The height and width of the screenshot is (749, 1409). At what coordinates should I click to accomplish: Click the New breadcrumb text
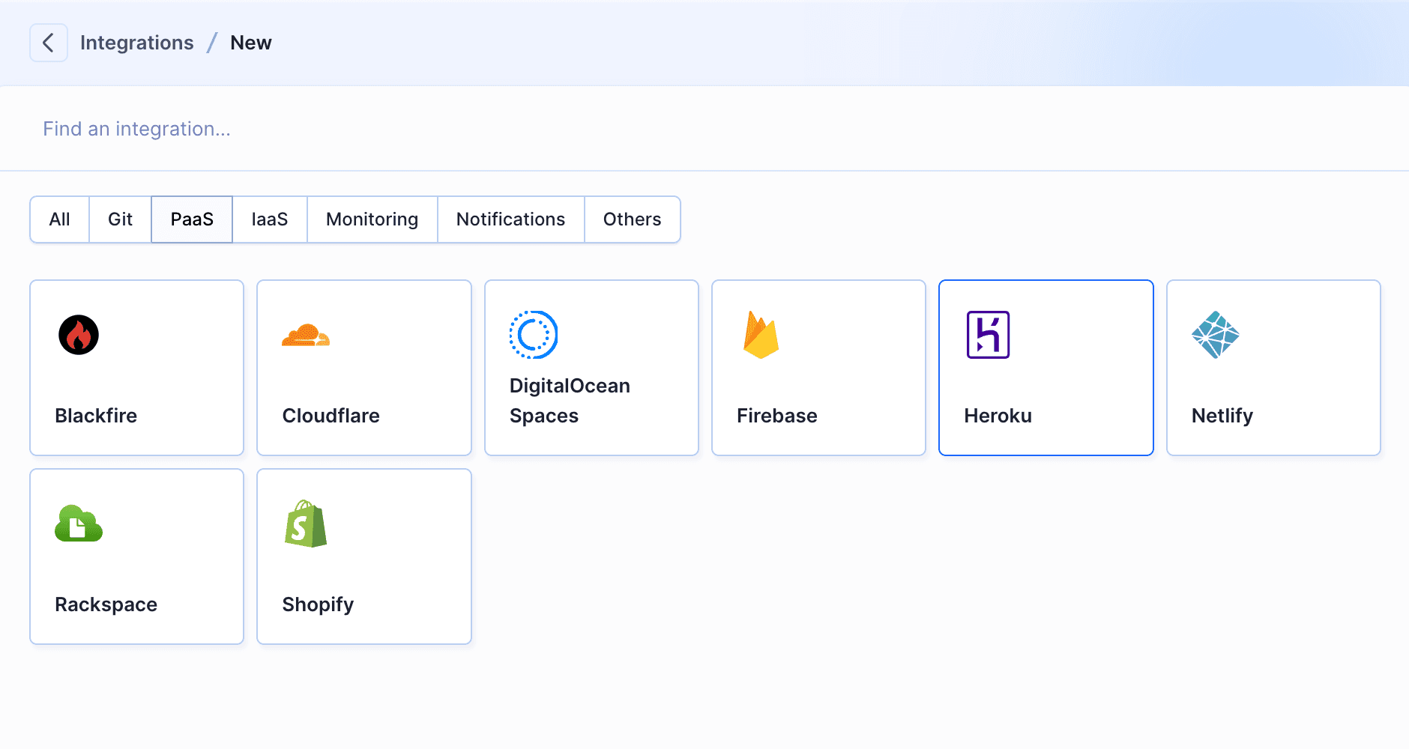pyautogui.click(x=251, y=43)
